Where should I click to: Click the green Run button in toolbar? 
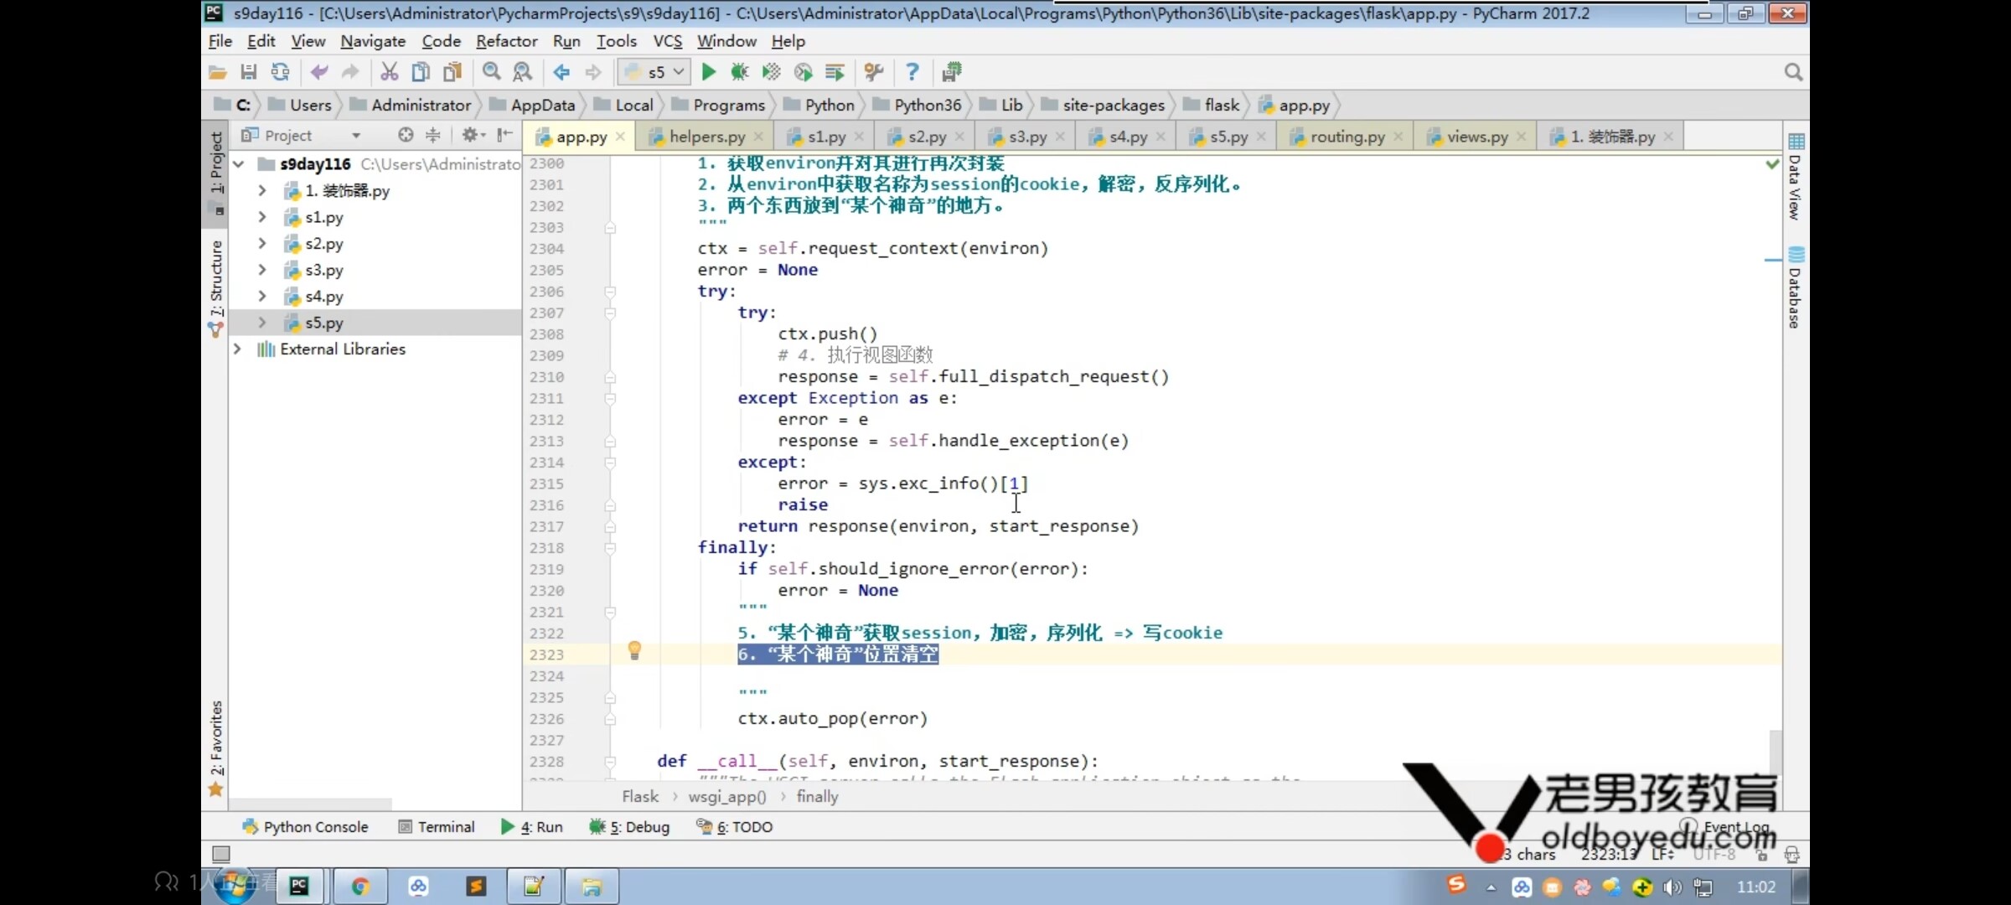(708, 72)
